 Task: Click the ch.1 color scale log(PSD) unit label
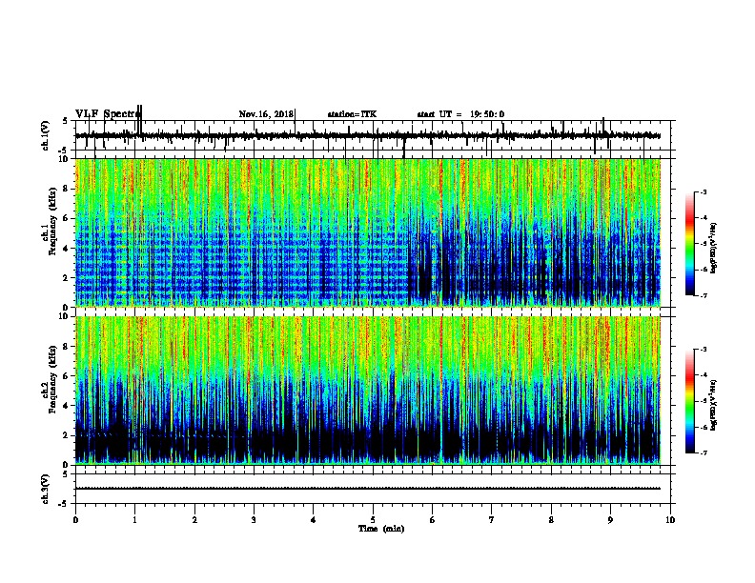coord(713,248)
